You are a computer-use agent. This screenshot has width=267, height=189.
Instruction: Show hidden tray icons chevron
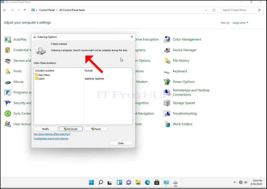(x=235, y=182)
